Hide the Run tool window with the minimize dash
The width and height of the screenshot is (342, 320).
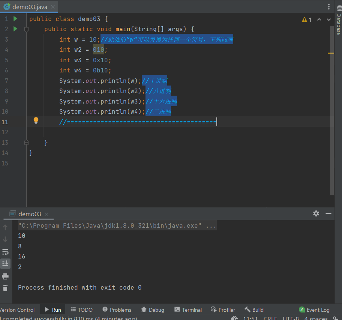(328, 213)
